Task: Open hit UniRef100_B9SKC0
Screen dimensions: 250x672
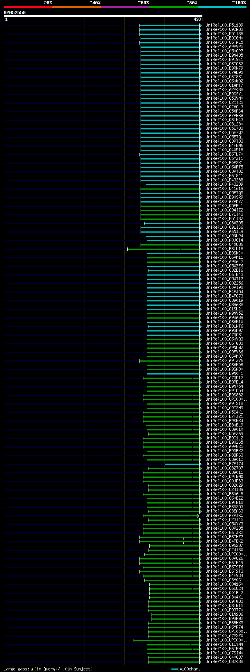Action: click(224, 253)
